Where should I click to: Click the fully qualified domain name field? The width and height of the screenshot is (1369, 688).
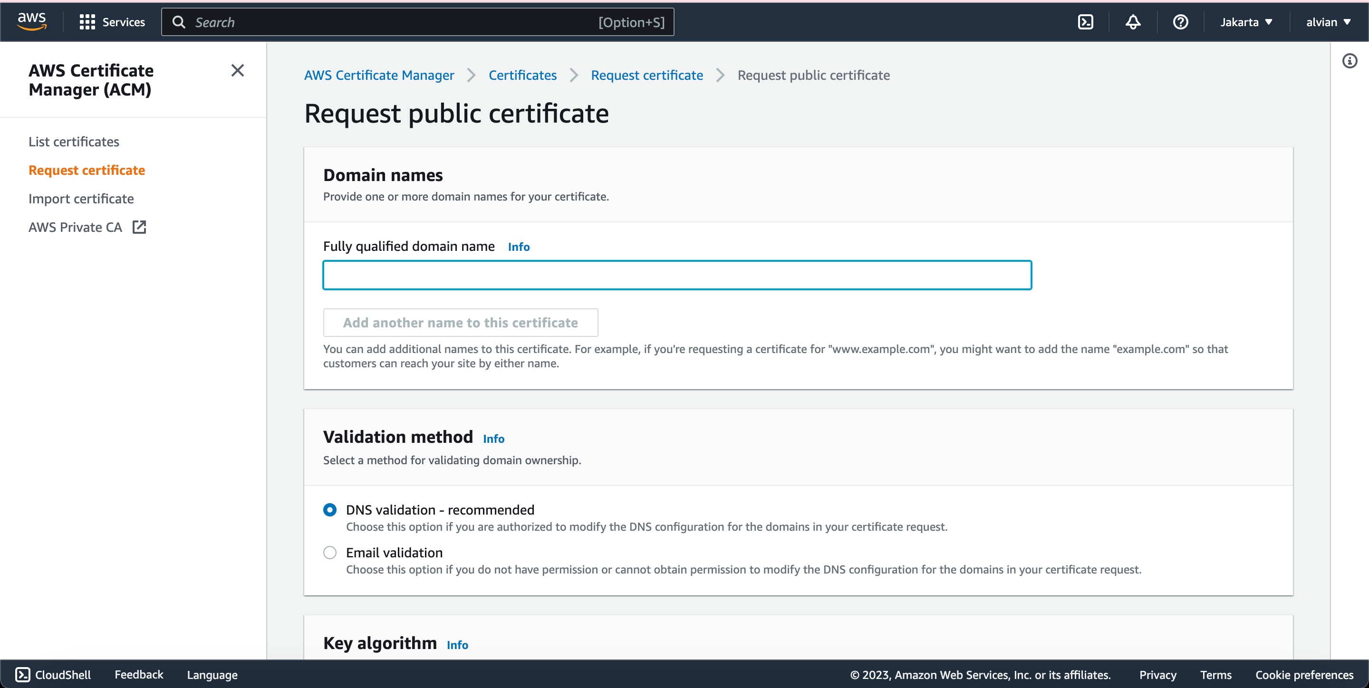[x=677, y=275]
